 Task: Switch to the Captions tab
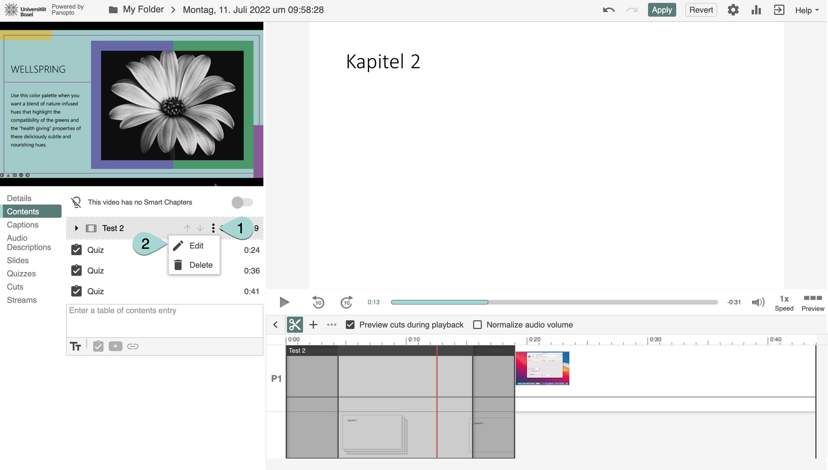tap(22, 225)
